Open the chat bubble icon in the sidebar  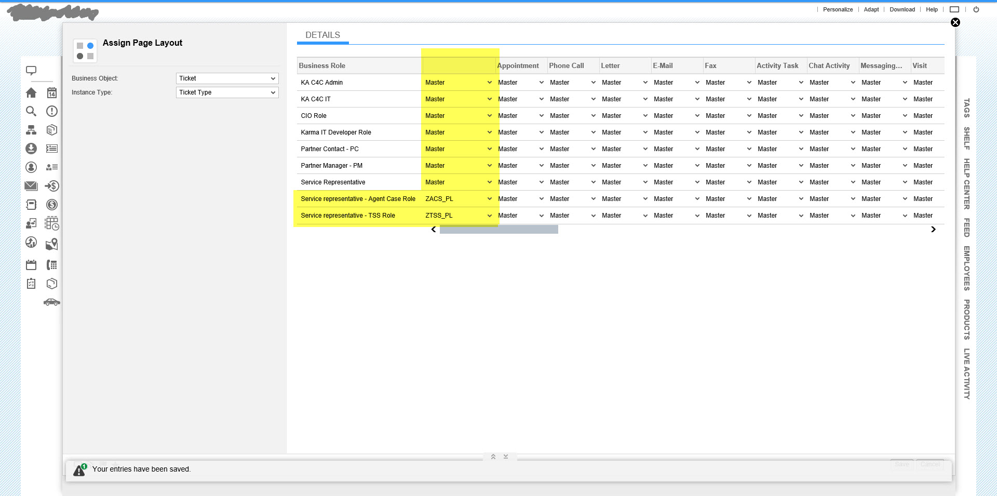click(31, 71)
